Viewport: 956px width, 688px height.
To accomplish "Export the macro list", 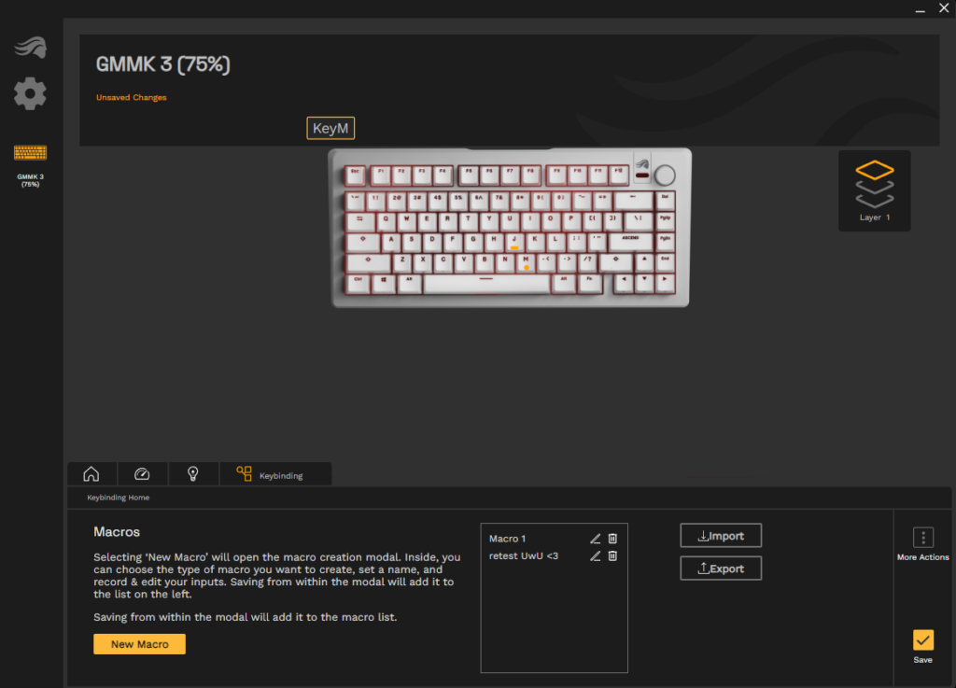I will tap(721, 569).
